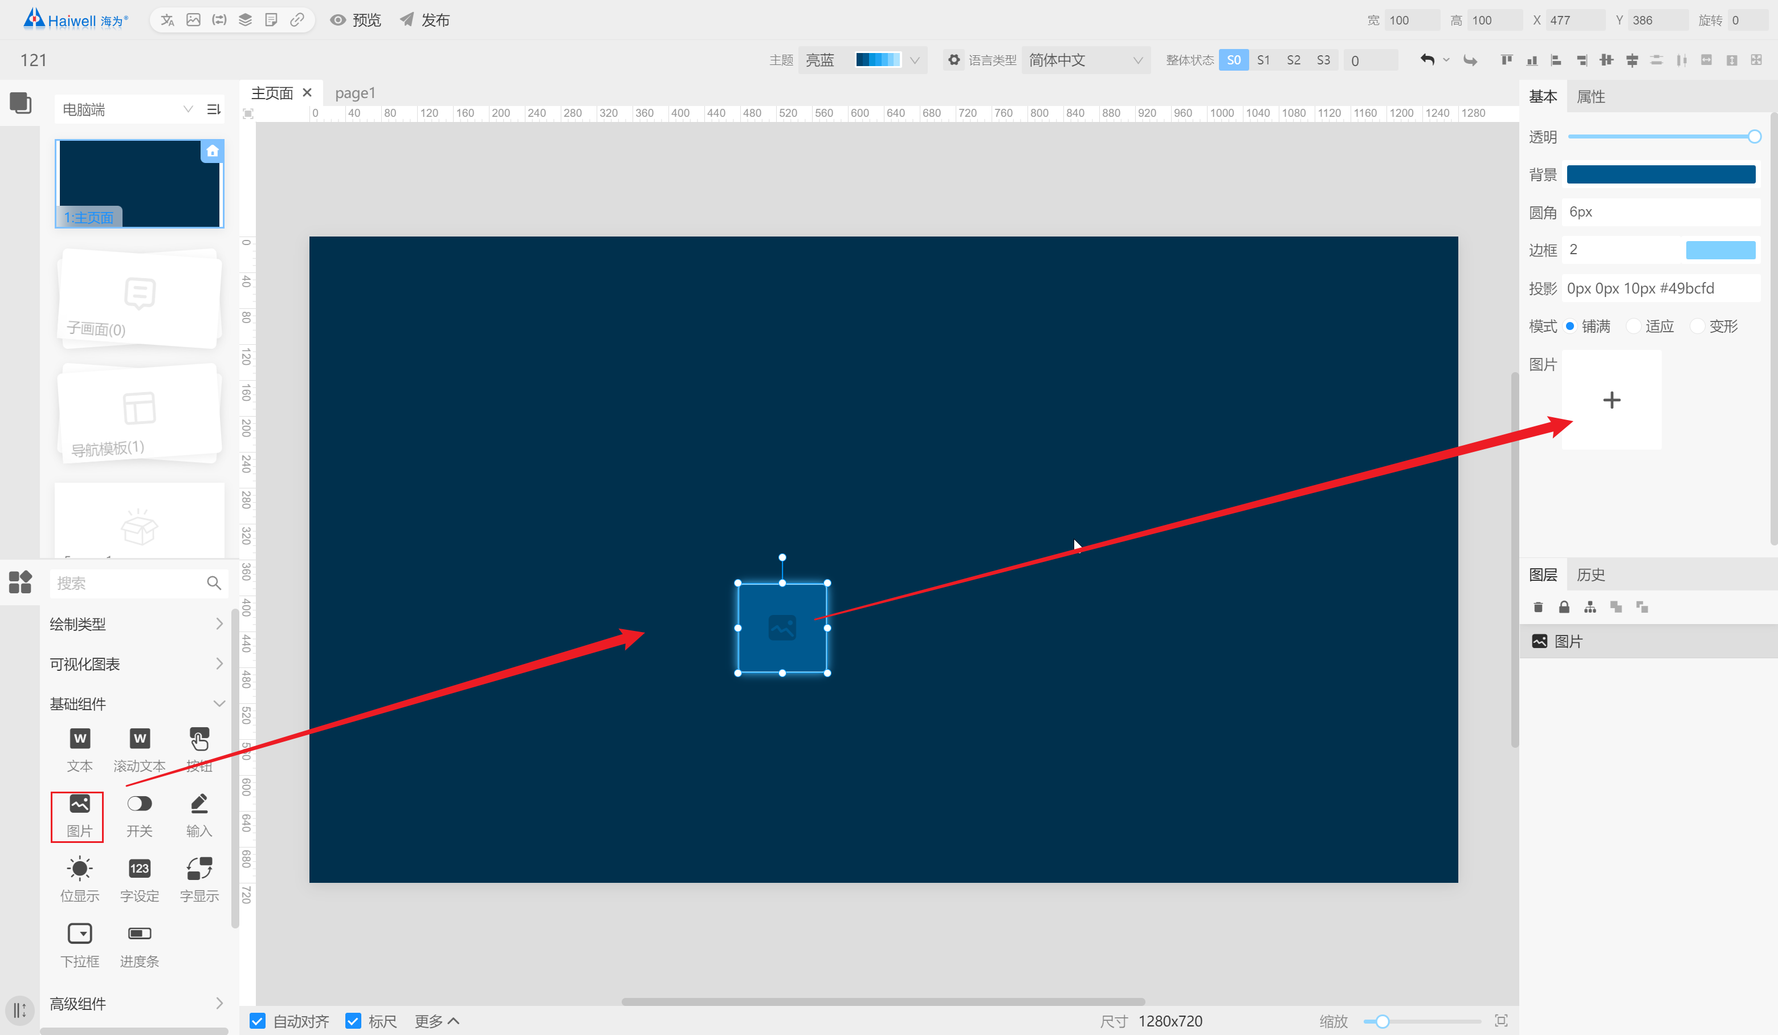Center objects on the horizontal axis

1606,60
